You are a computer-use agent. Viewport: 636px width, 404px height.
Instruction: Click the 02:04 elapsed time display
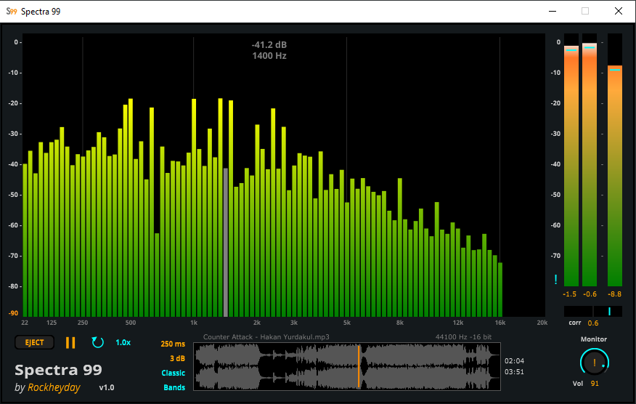coord(514,360)
